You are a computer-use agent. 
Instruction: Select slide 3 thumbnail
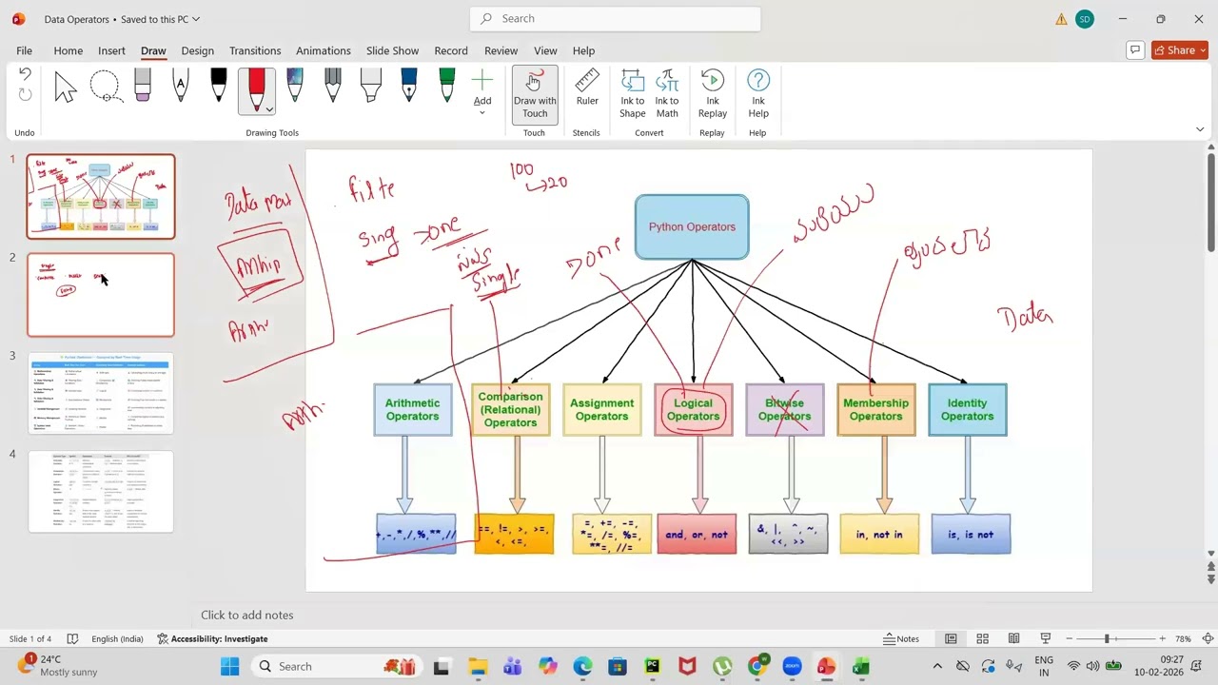[x=101, y=394]
